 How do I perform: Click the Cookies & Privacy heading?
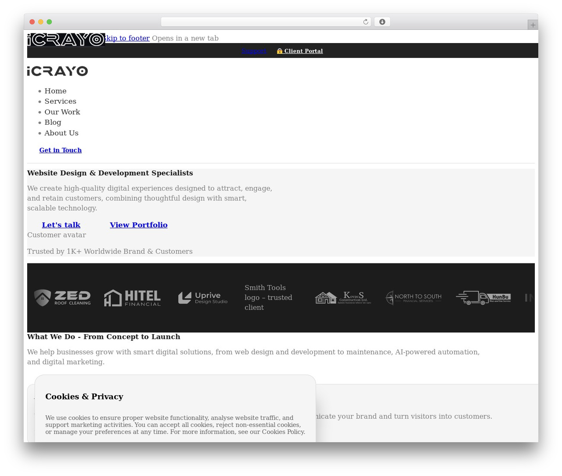tap(84, 397)
